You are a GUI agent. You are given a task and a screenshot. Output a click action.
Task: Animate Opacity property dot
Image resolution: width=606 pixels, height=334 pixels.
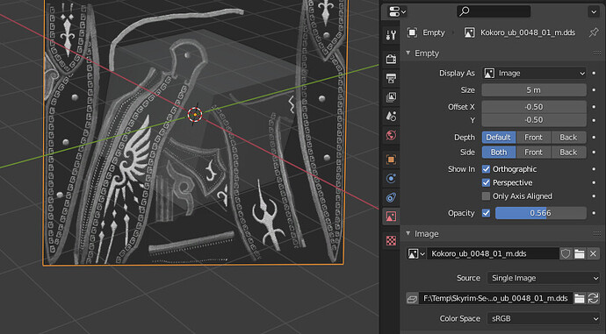pos(594,213)
